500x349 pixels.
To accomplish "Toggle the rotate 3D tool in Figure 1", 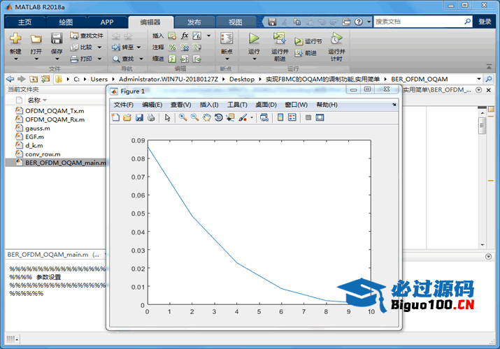I will tap(218, 117).
